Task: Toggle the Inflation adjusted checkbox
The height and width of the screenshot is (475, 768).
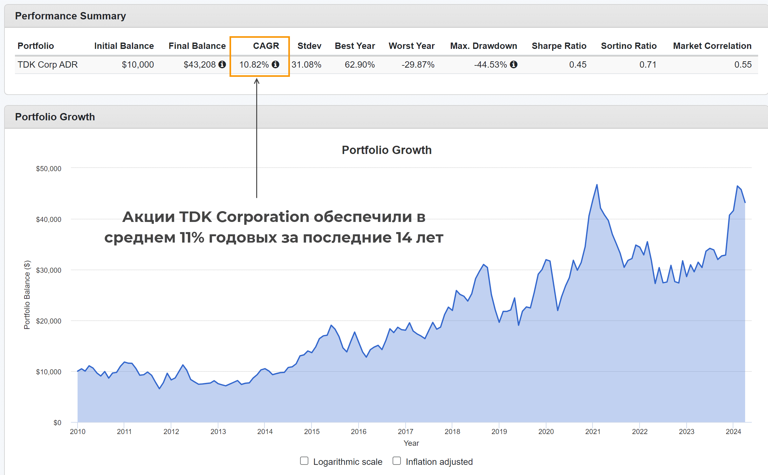Action: 396,461
